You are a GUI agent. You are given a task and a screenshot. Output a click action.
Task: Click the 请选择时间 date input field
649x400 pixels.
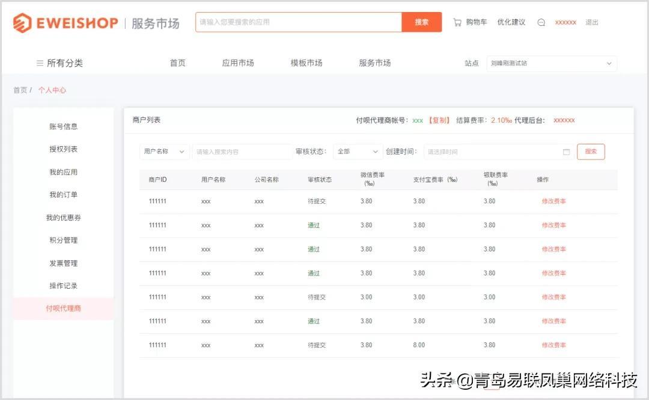pyautogui.click(x=493, y=152)
